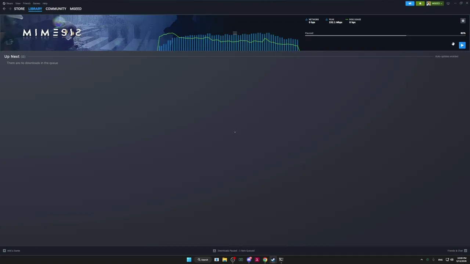Open the volume tray icon
470x264 pixels.
(452, 260)
